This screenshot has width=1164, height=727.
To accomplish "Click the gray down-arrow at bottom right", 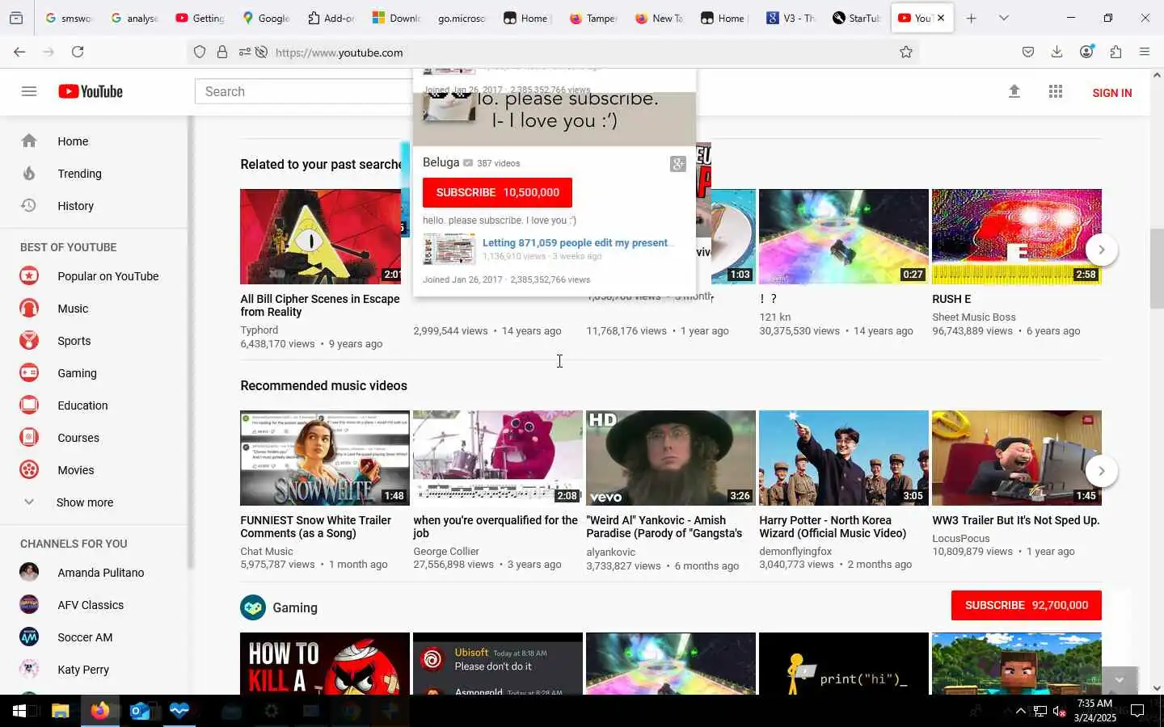I will point(1119,680).
